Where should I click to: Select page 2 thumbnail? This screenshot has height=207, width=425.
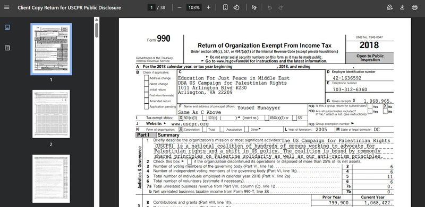51,114
